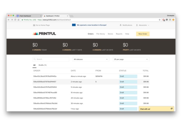
Task: Click the Draft status of About a minute ago order
Action: coord(128,76)
